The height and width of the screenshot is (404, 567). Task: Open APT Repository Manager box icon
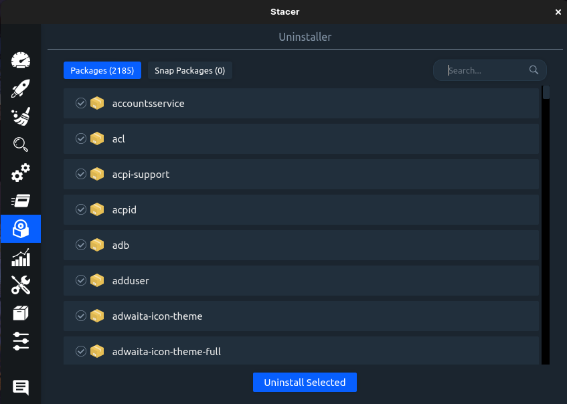(x=21, y=313)
